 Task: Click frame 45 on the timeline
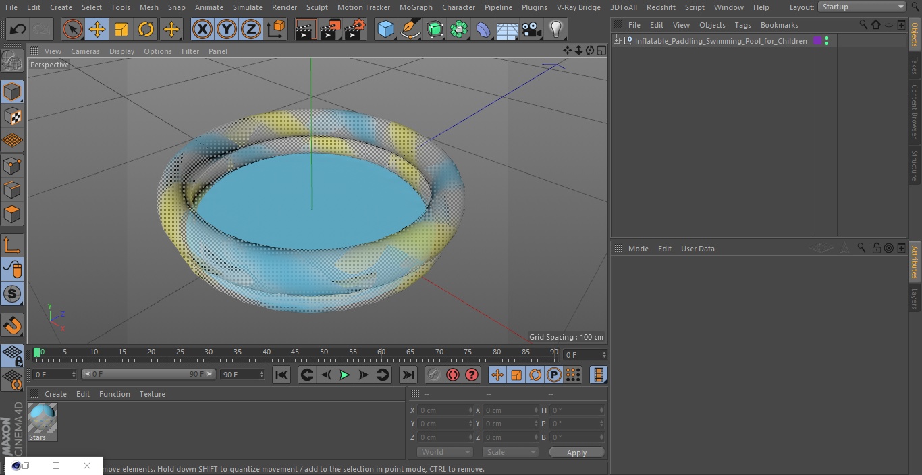pyautogui.click(x=295, y=352)
